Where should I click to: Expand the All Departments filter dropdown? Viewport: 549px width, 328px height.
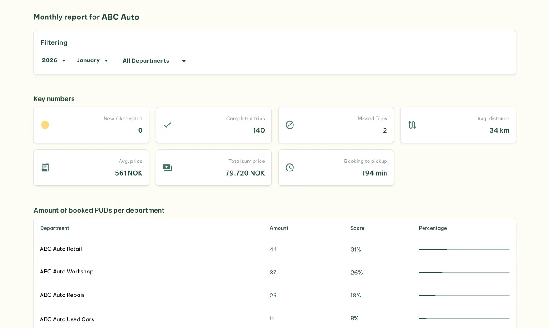tap(154, 60)
